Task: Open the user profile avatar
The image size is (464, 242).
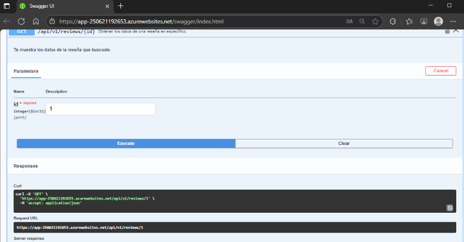Action: tap(438, 21)
